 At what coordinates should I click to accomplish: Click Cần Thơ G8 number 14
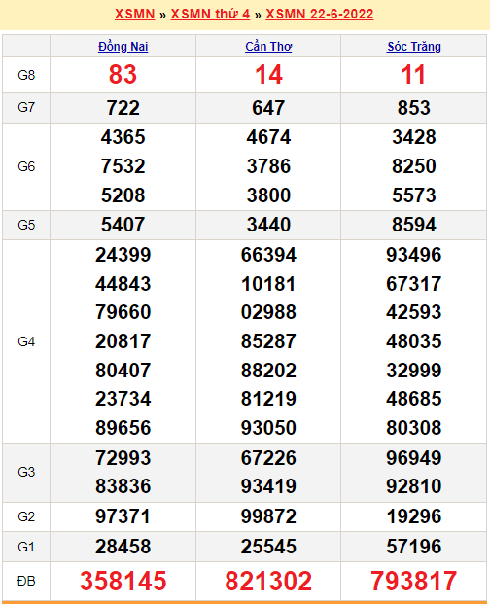[x=268, y=74]
